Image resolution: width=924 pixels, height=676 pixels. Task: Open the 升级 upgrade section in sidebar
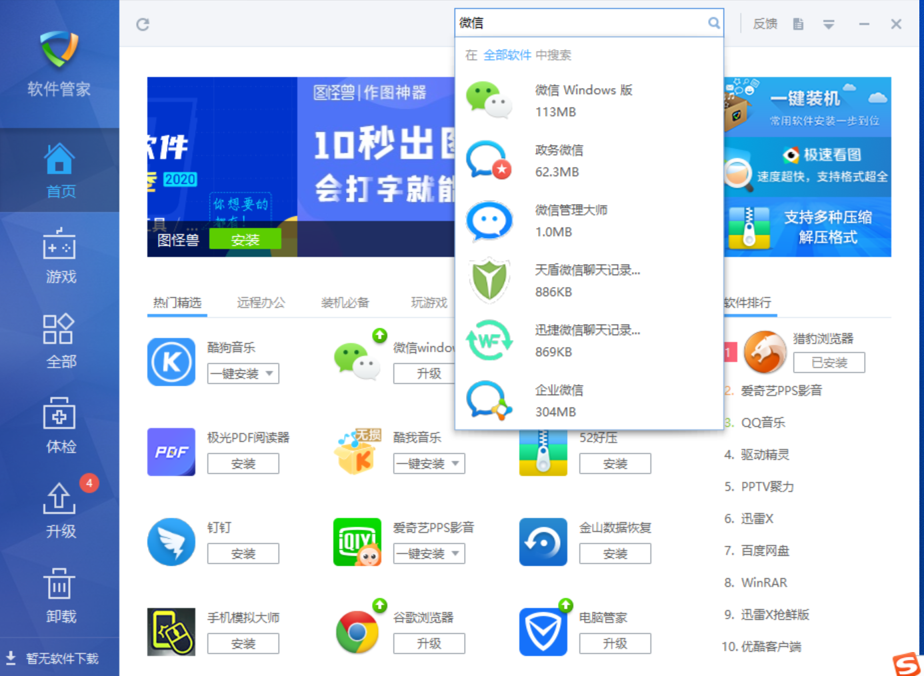point(60,511)
